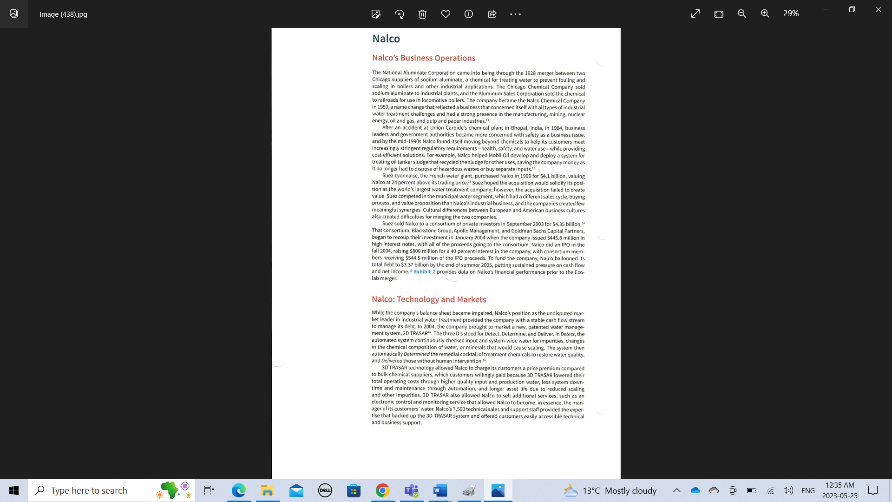892x502 pixels.
Task: Delete the image with trash icon
Action: 422,14
